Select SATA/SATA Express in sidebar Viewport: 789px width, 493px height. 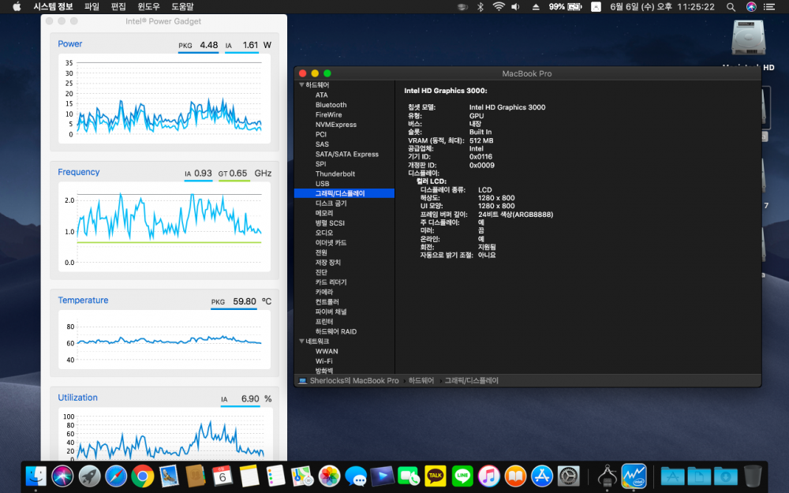tap(346, 154)
